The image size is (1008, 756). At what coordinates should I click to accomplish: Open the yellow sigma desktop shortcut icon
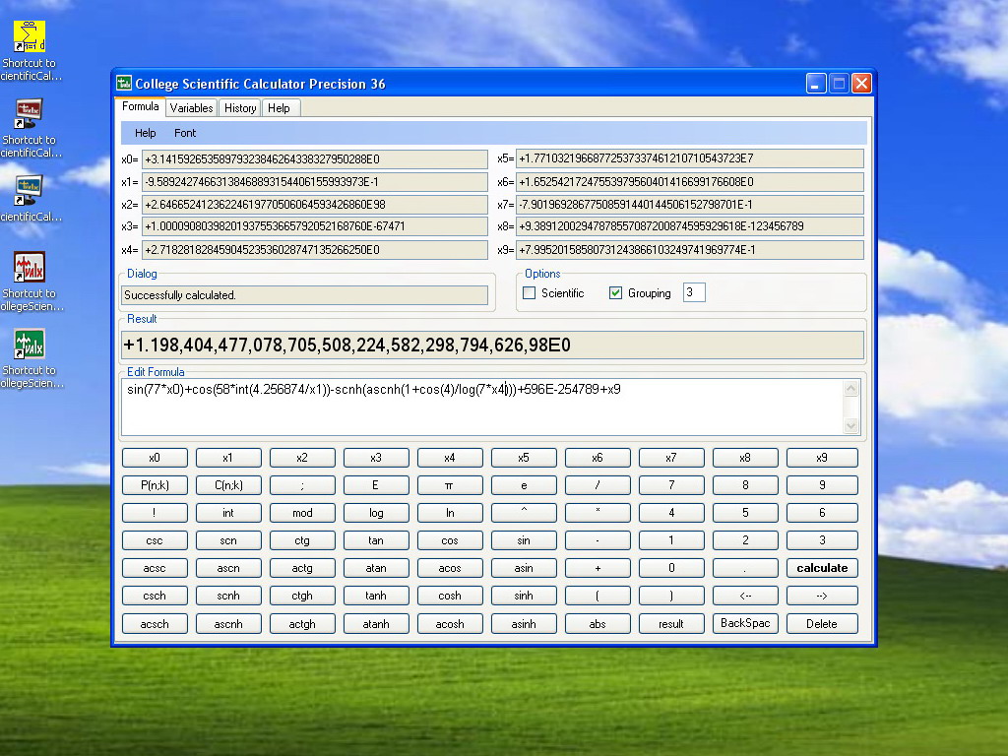tap(30, 36)
